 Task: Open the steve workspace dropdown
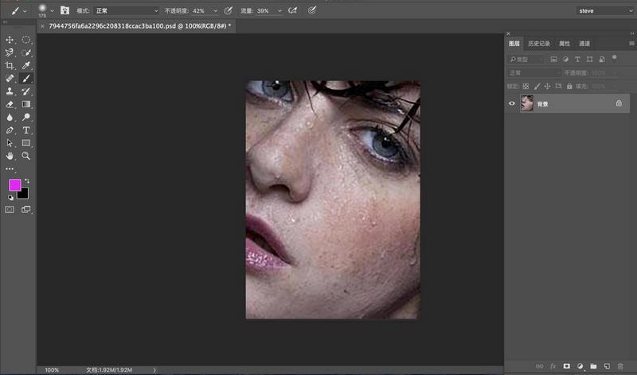[604, 10]
